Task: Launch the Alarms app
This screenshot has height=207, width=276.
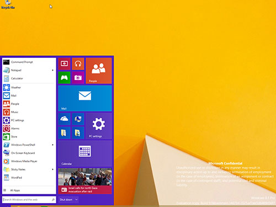Action: (29, 129)
